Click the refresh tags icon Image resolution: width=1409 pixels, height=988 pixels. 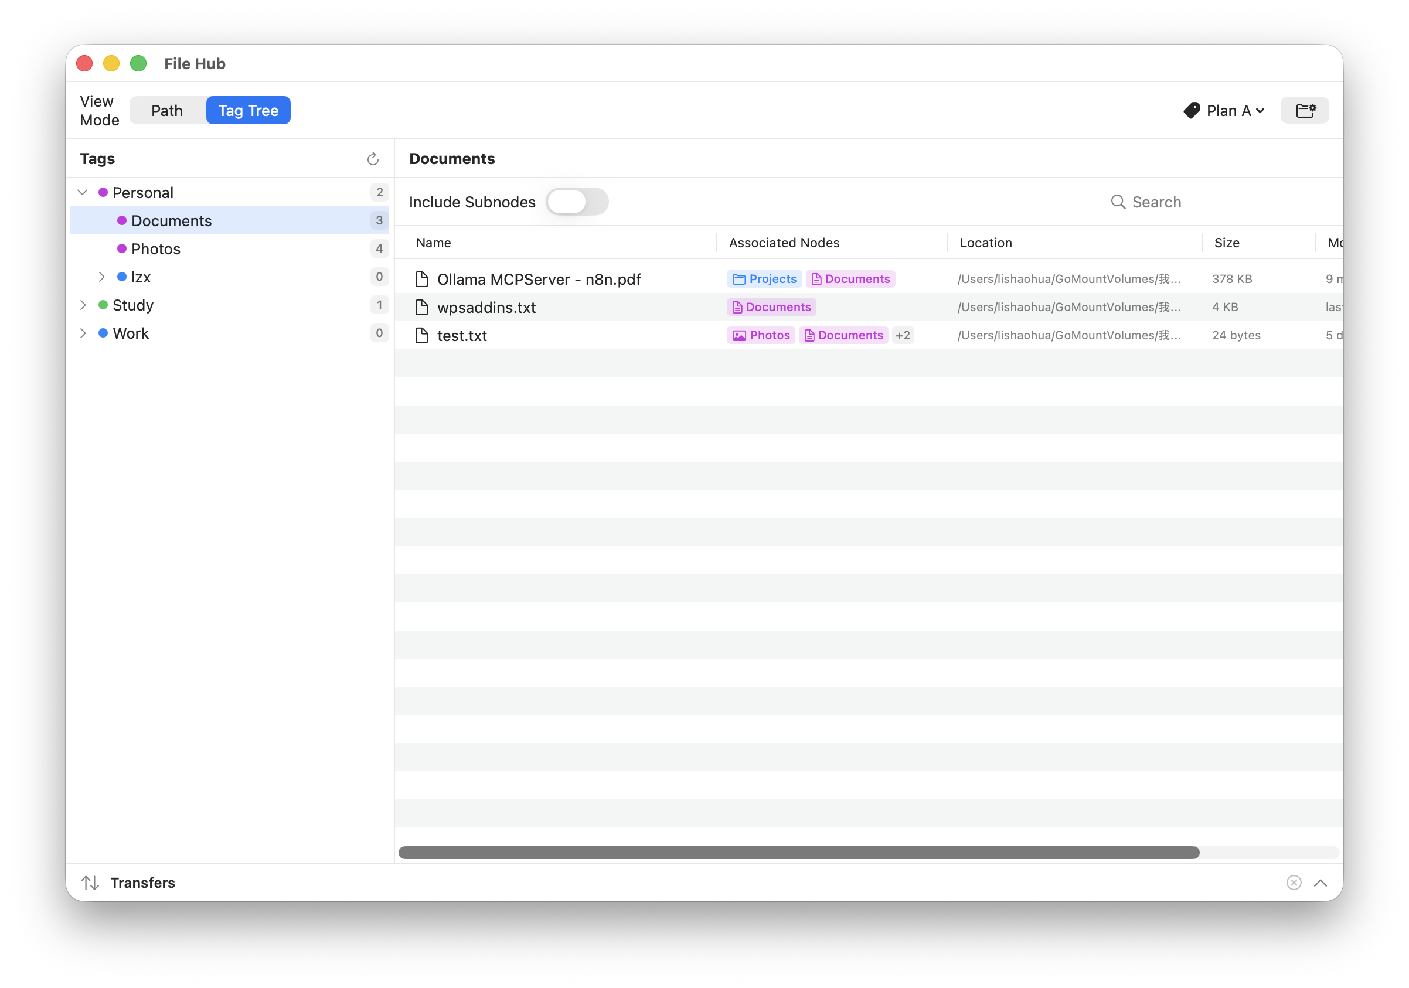coord(373,159)
